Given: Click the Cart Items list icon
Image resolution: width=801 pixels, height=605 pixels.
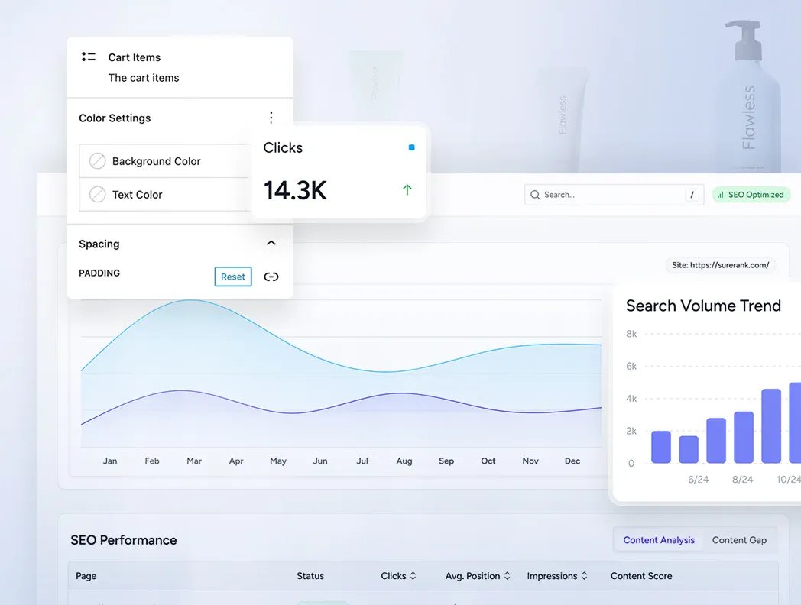Looking at the screenshot, I should [x=89, y=57].
